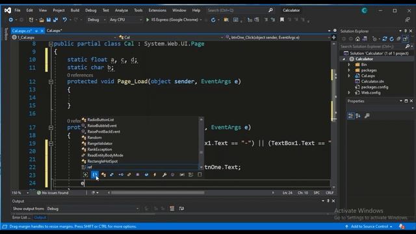Click the No issues found indicator
This screenshot has width=416, height=234.
click(x=53, y=193)
